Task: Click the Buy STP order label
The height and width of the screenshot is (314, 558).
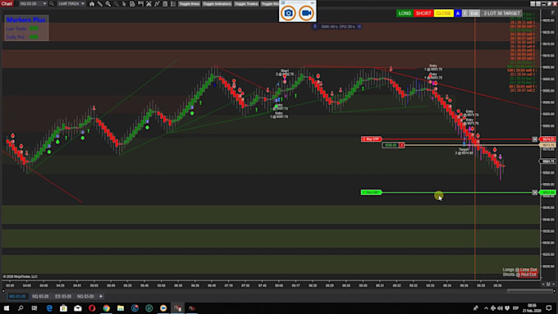Action: tap(372, 139)
